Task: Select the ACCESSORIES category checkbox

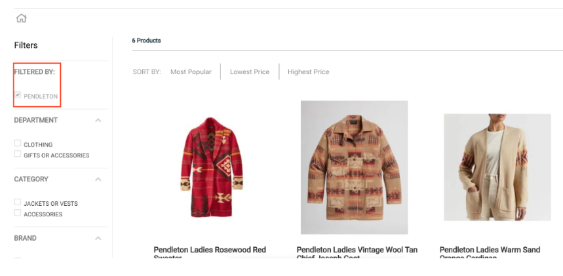Action: pyautogui.click(x=18, y=213)
